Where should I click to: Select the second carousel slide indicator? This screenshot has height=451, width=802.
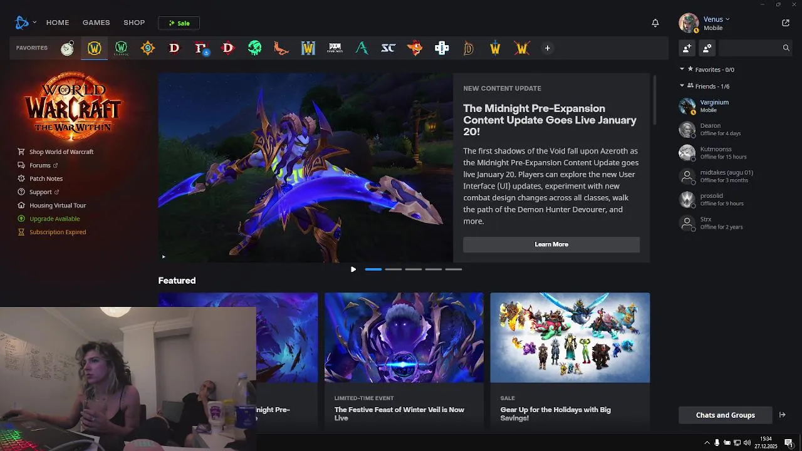tap(393, 269)
